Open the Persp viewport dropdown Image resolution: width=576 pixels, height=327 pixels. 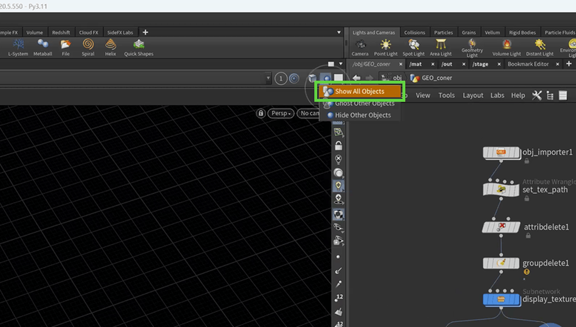click(281, 113)
